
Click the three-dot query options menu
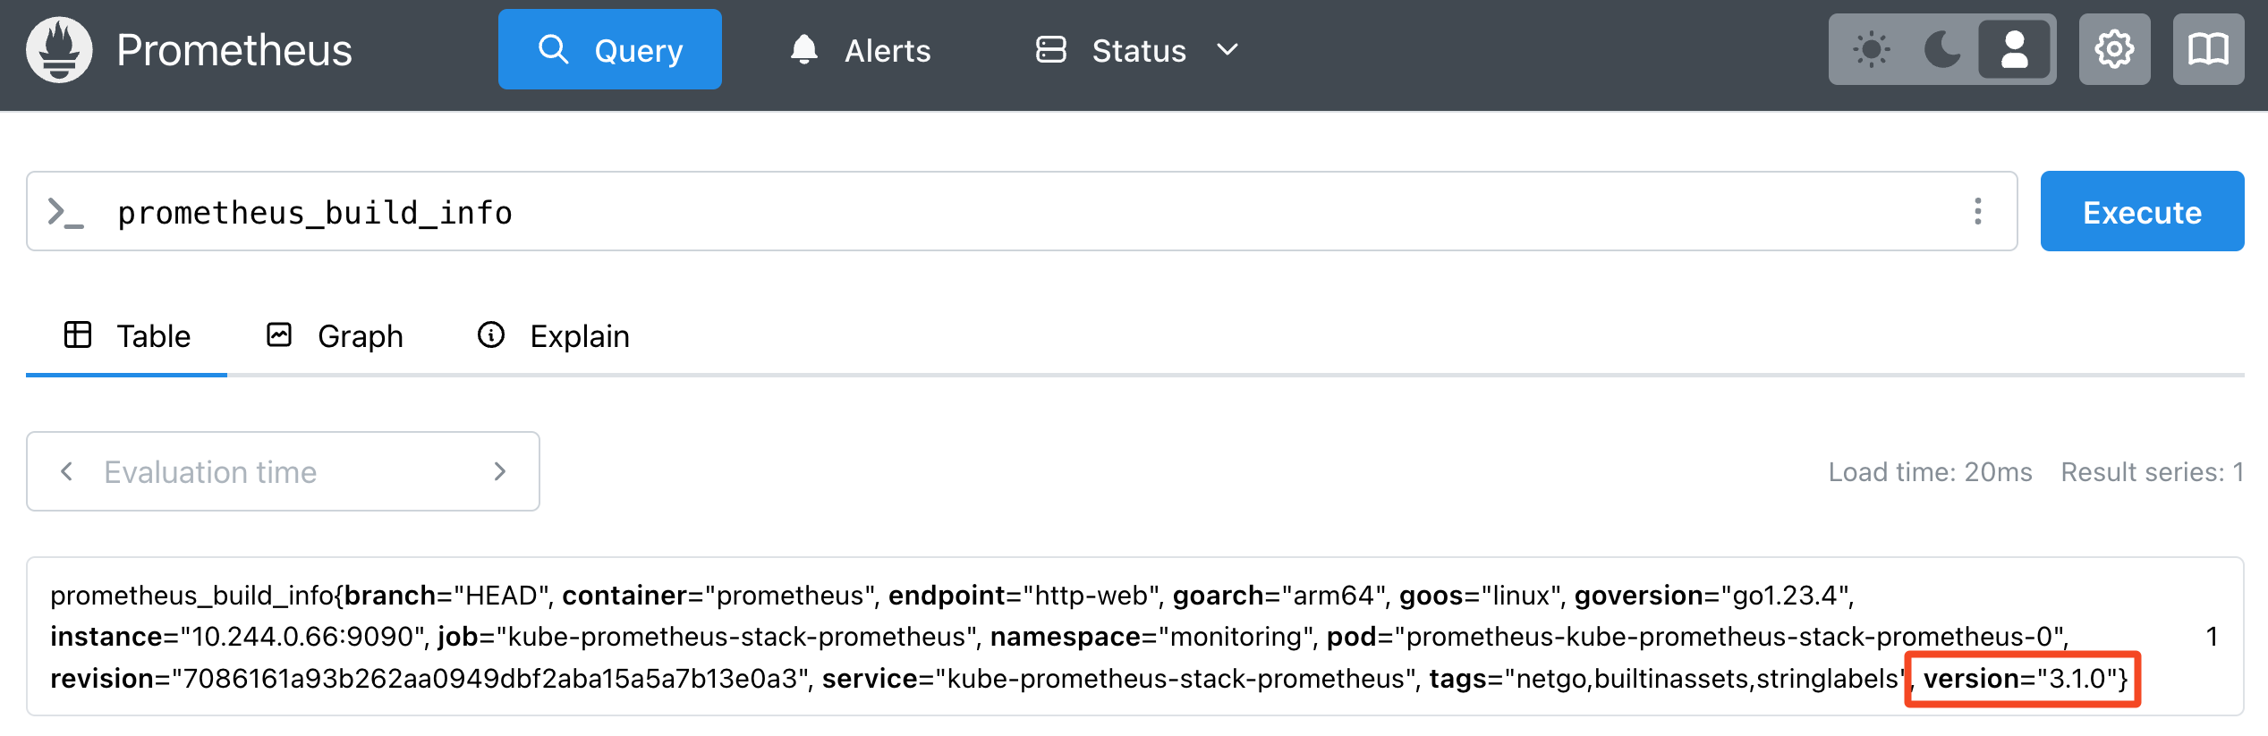pyautogui.click(x=1977, y=212)
